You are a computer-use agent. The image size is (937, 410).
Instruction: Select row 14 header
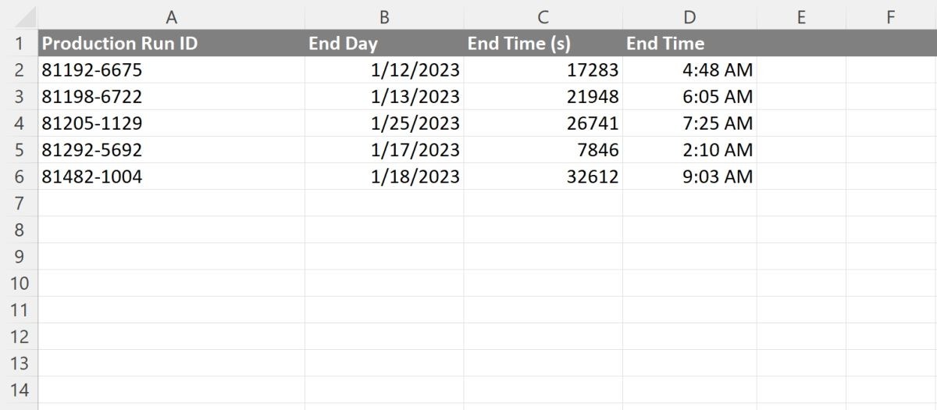click(x=20, y=390)
